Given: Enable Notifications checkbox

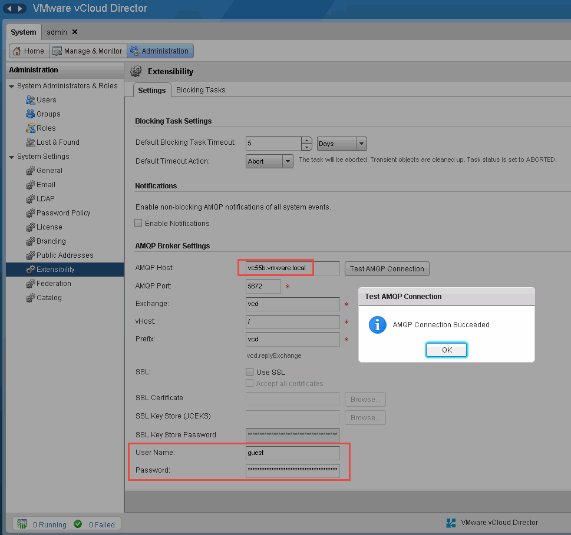Looking at the screenshot, I should pyautogui.click(x=138, y=223).
